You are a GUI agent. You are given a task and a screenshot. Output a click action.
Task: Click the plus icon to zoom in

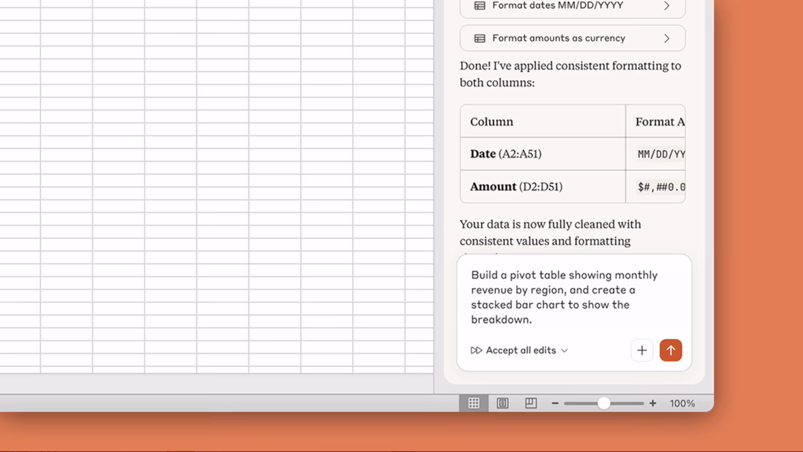pyautogui.click(x=653, y=403)
